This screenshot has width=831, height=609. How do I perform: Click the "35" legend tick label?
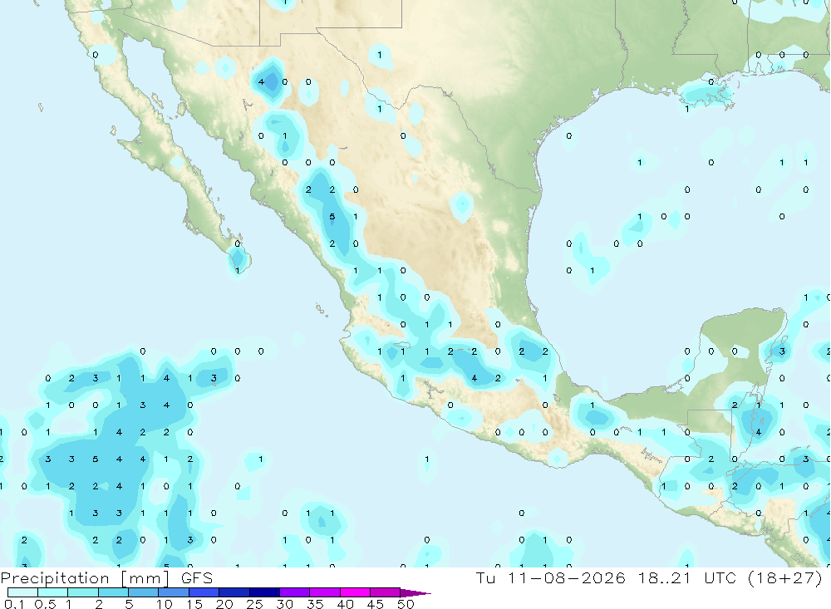click(315, 604)
